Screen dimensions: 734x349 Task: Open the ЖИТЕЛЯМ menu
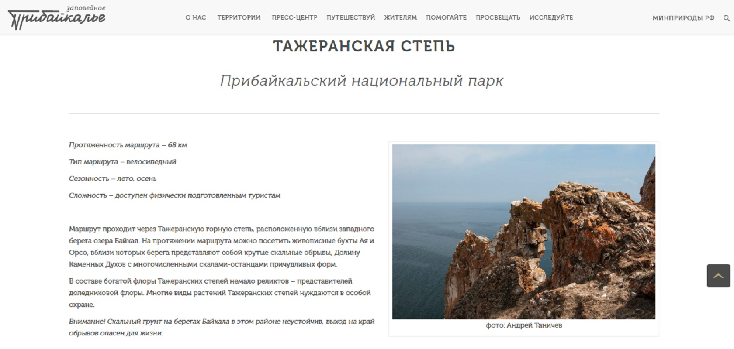pyautogui.click(x=401, y=17)
